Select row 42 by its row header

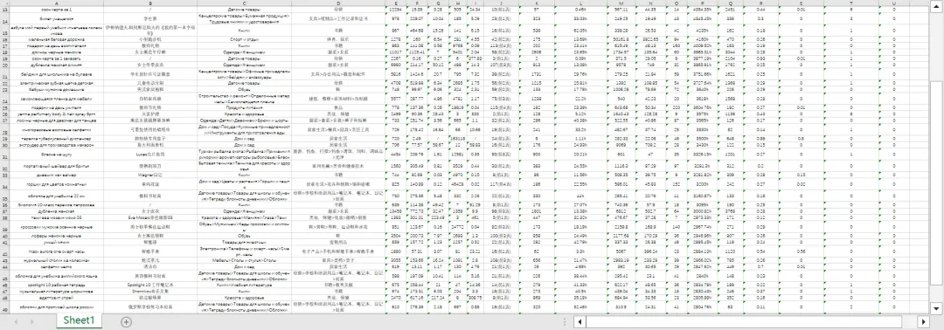click(5, 251)
